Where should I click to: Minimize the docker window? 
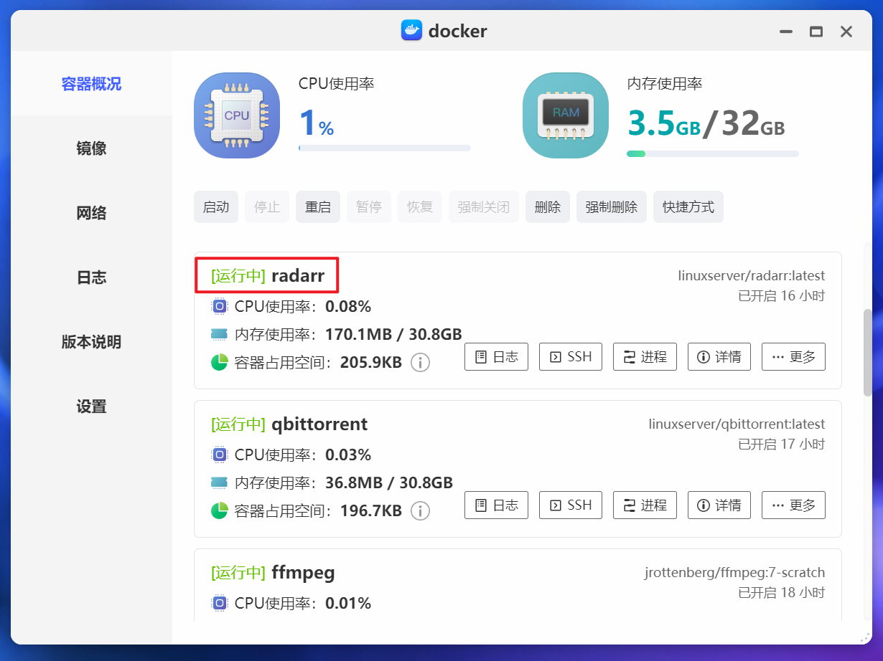click(x=787, y=32)
